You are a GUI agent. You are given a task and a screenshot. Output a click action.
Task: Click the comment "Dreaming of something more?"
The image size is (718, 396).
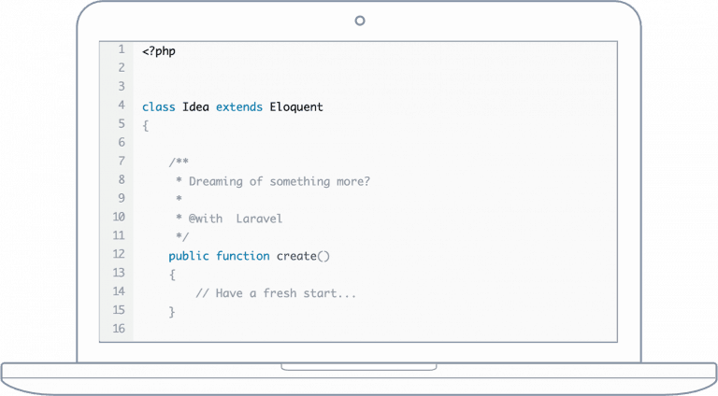point(280,181)
